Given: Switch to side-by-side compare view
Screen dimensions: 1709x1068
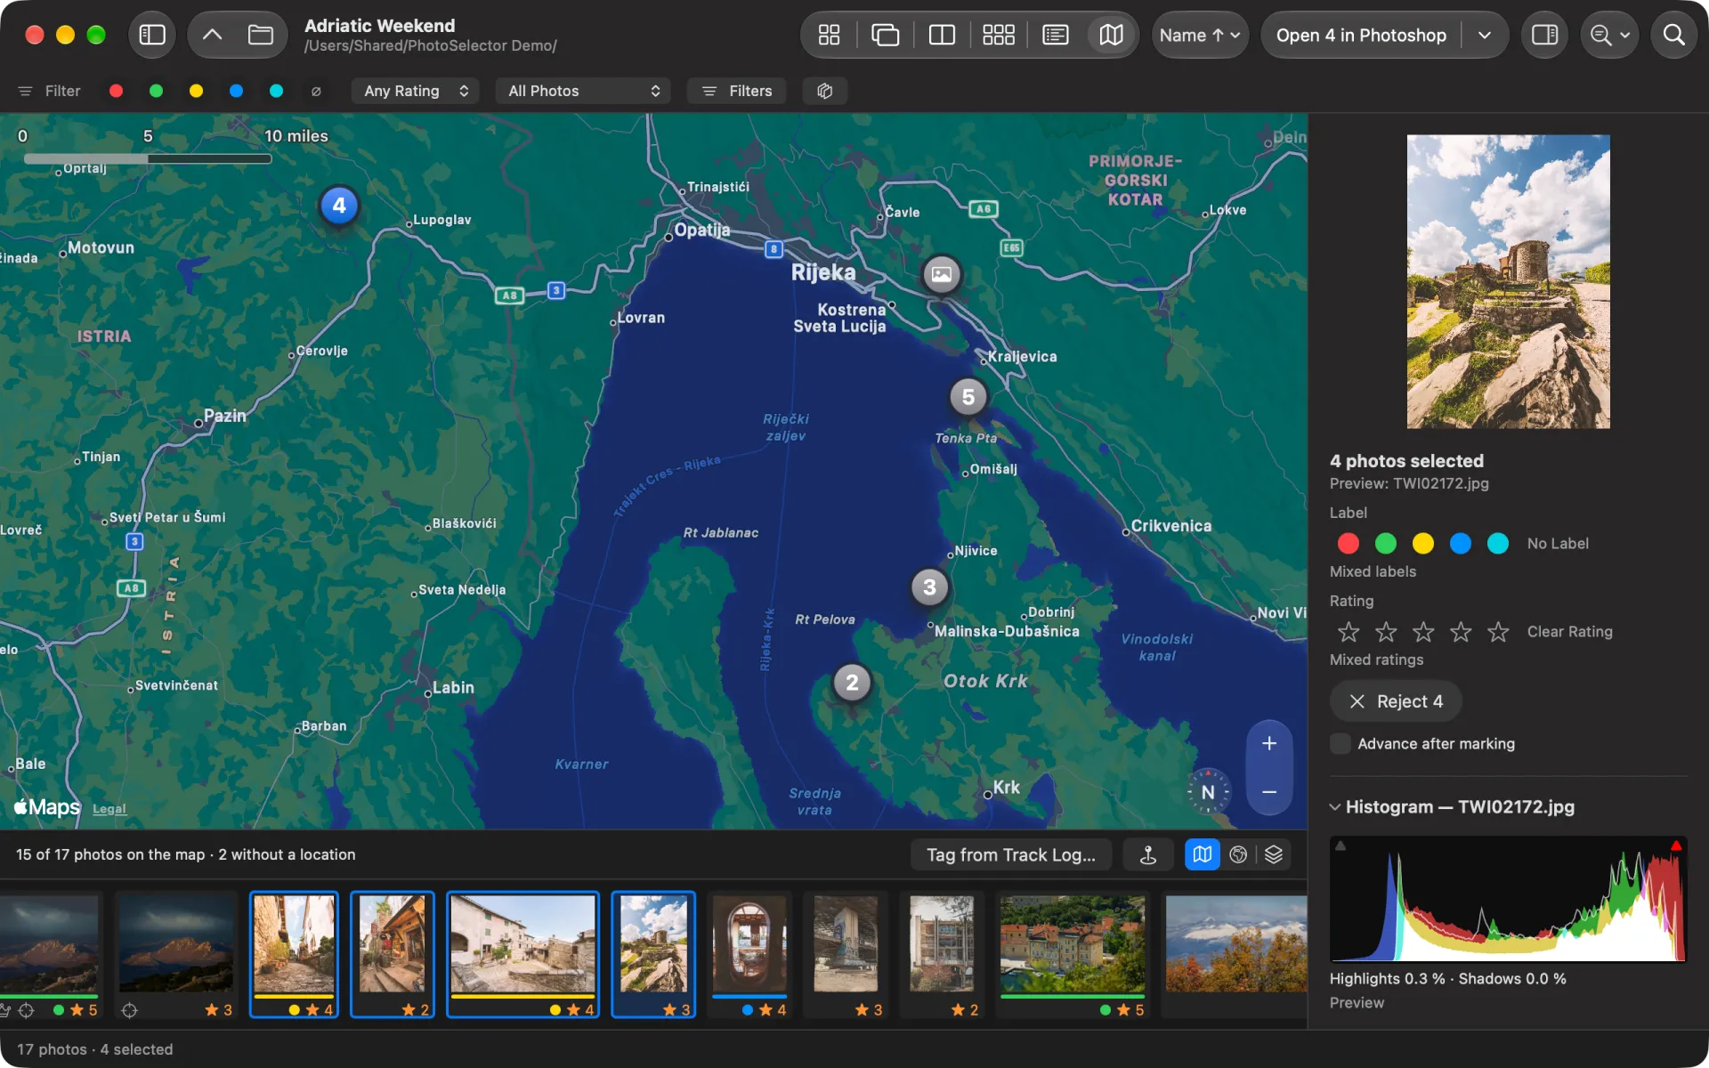Looking at the screenshot, I should tap(942, 35).
